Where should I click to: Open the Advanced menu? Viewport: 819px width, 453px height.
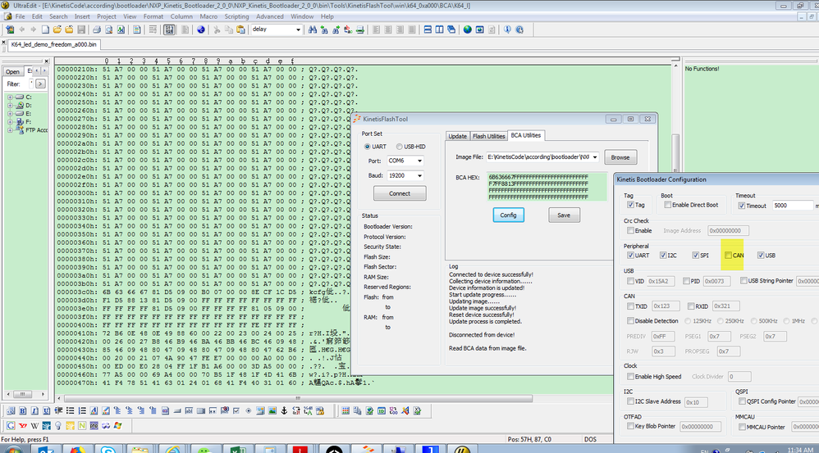point(269,16)
